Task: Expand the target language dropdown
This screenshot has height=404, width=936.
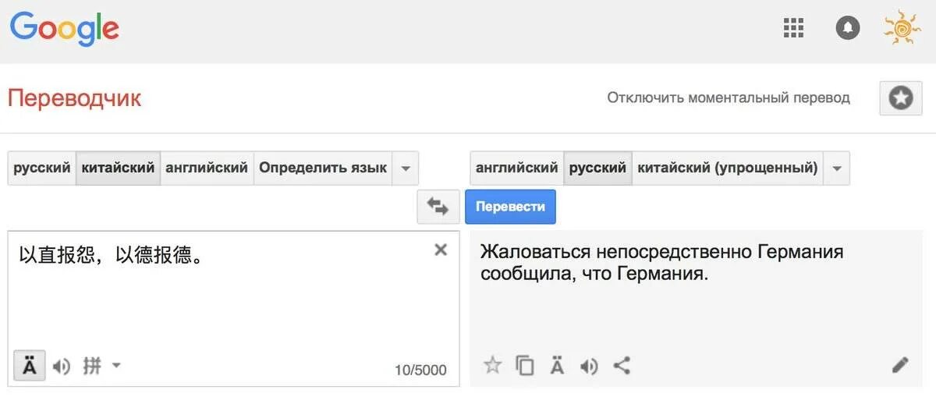Action: pos(836,168)
